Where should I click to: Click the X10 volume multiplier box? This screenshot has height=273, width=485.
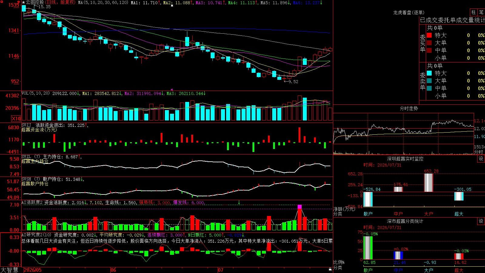(16, 119)
